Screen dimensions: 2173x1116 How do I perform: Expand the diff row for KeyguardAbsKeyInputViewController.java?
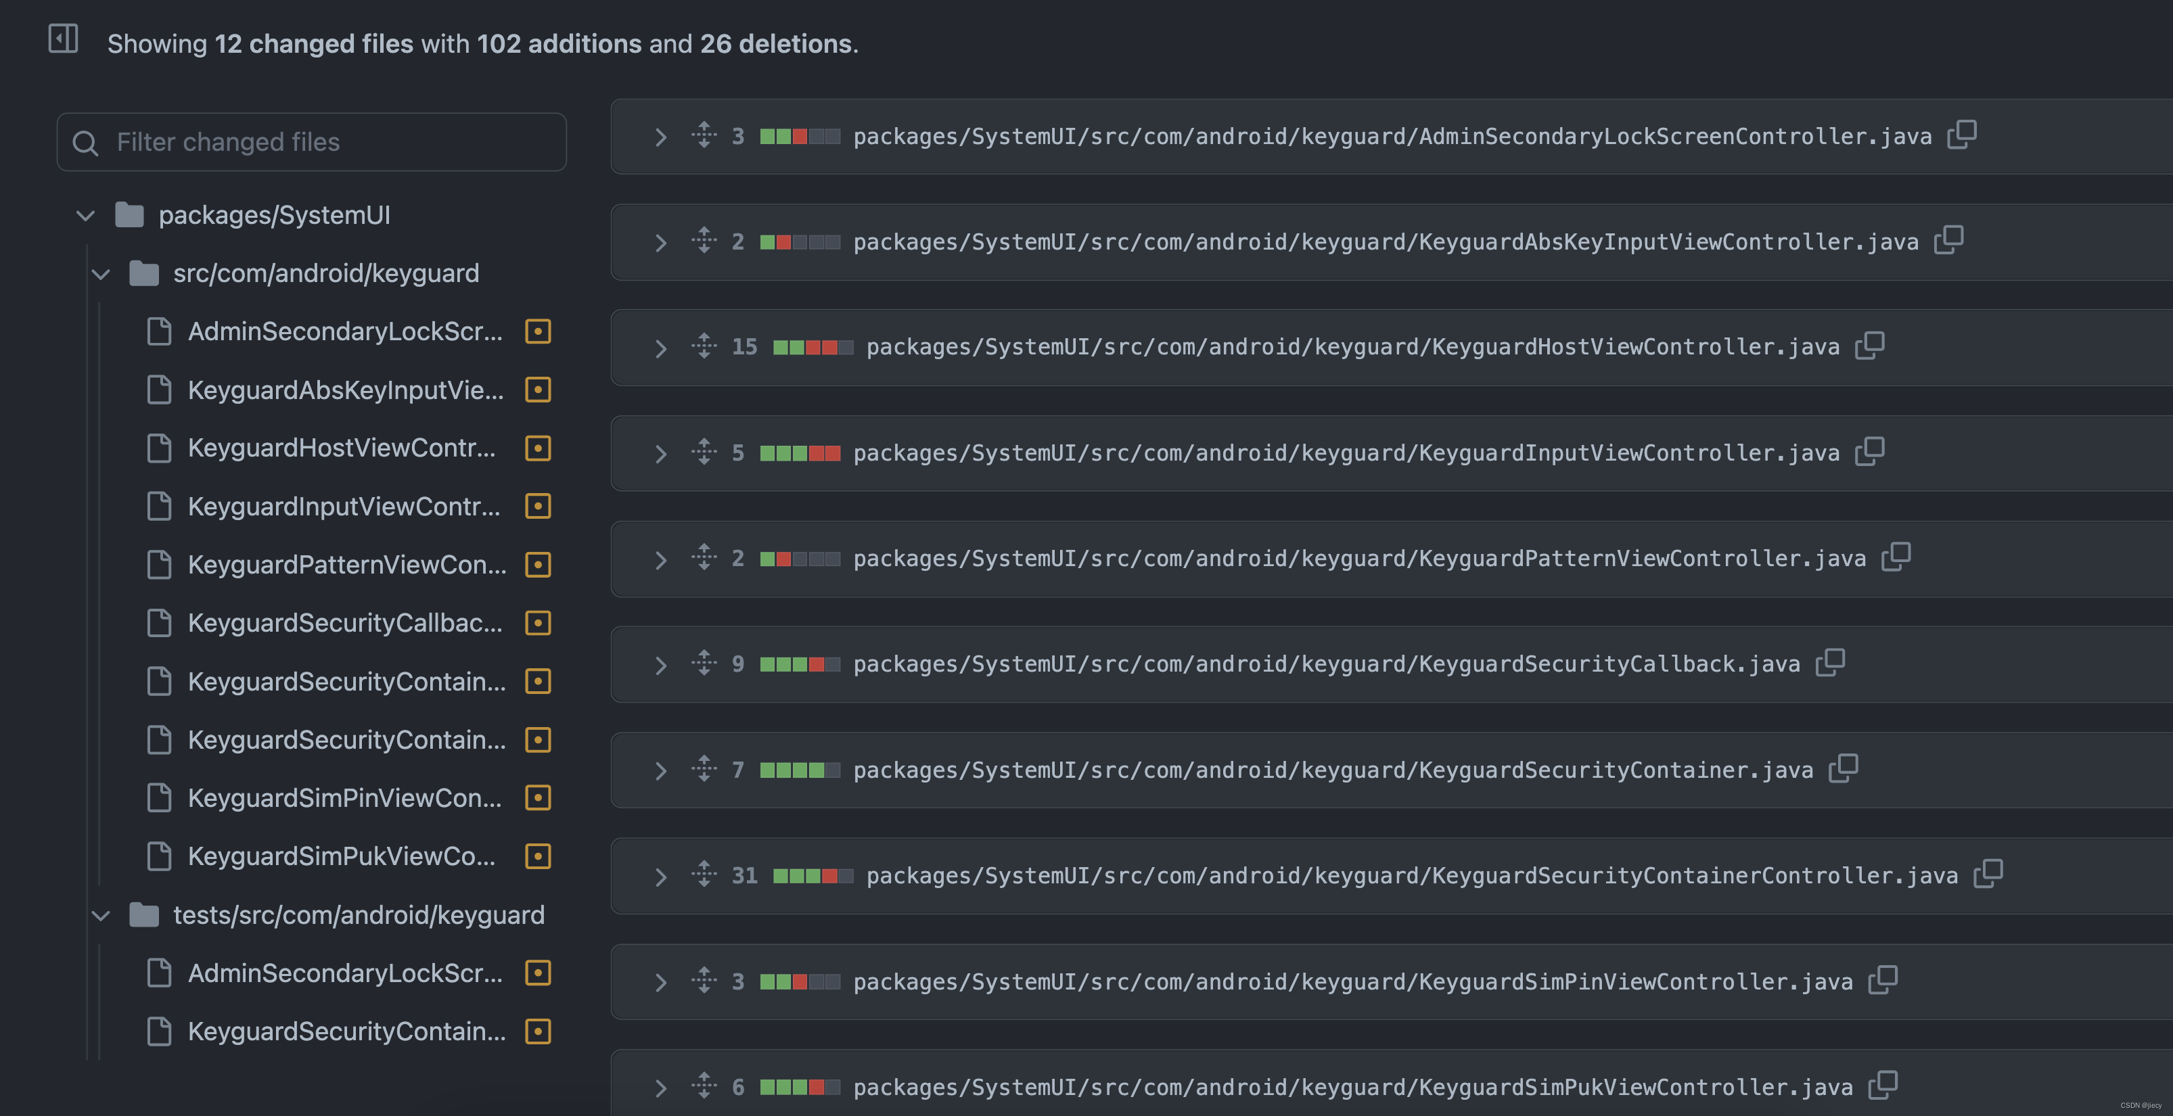coord(659,241)
